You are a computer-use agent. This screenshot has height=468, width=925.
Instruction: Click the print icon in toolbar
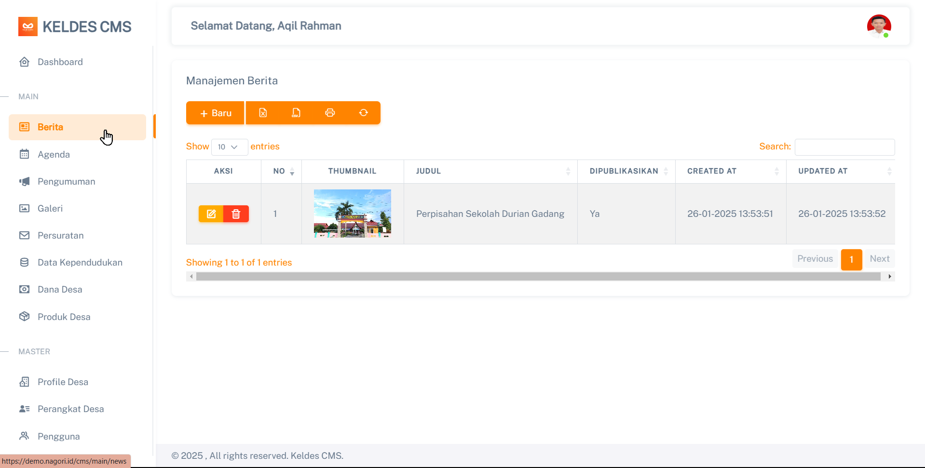click(330, 113)
